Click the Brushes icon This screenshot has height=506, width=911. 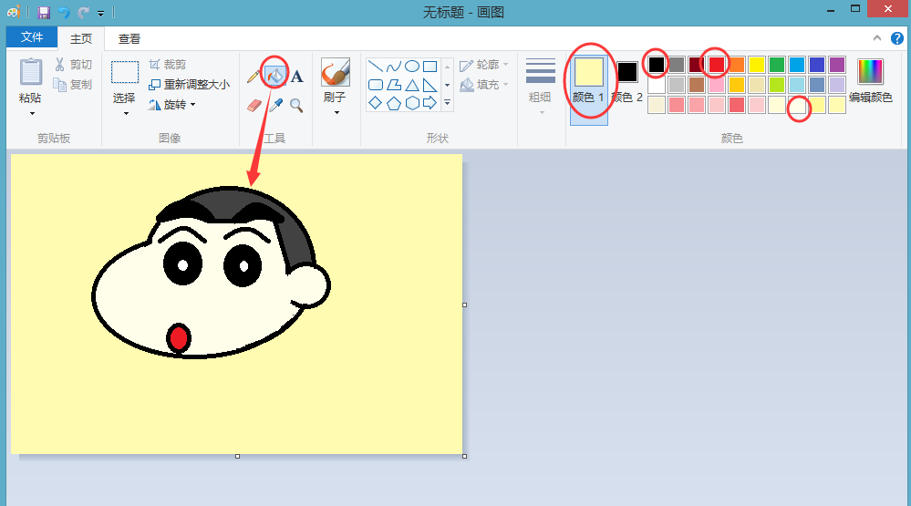point(336,72)
